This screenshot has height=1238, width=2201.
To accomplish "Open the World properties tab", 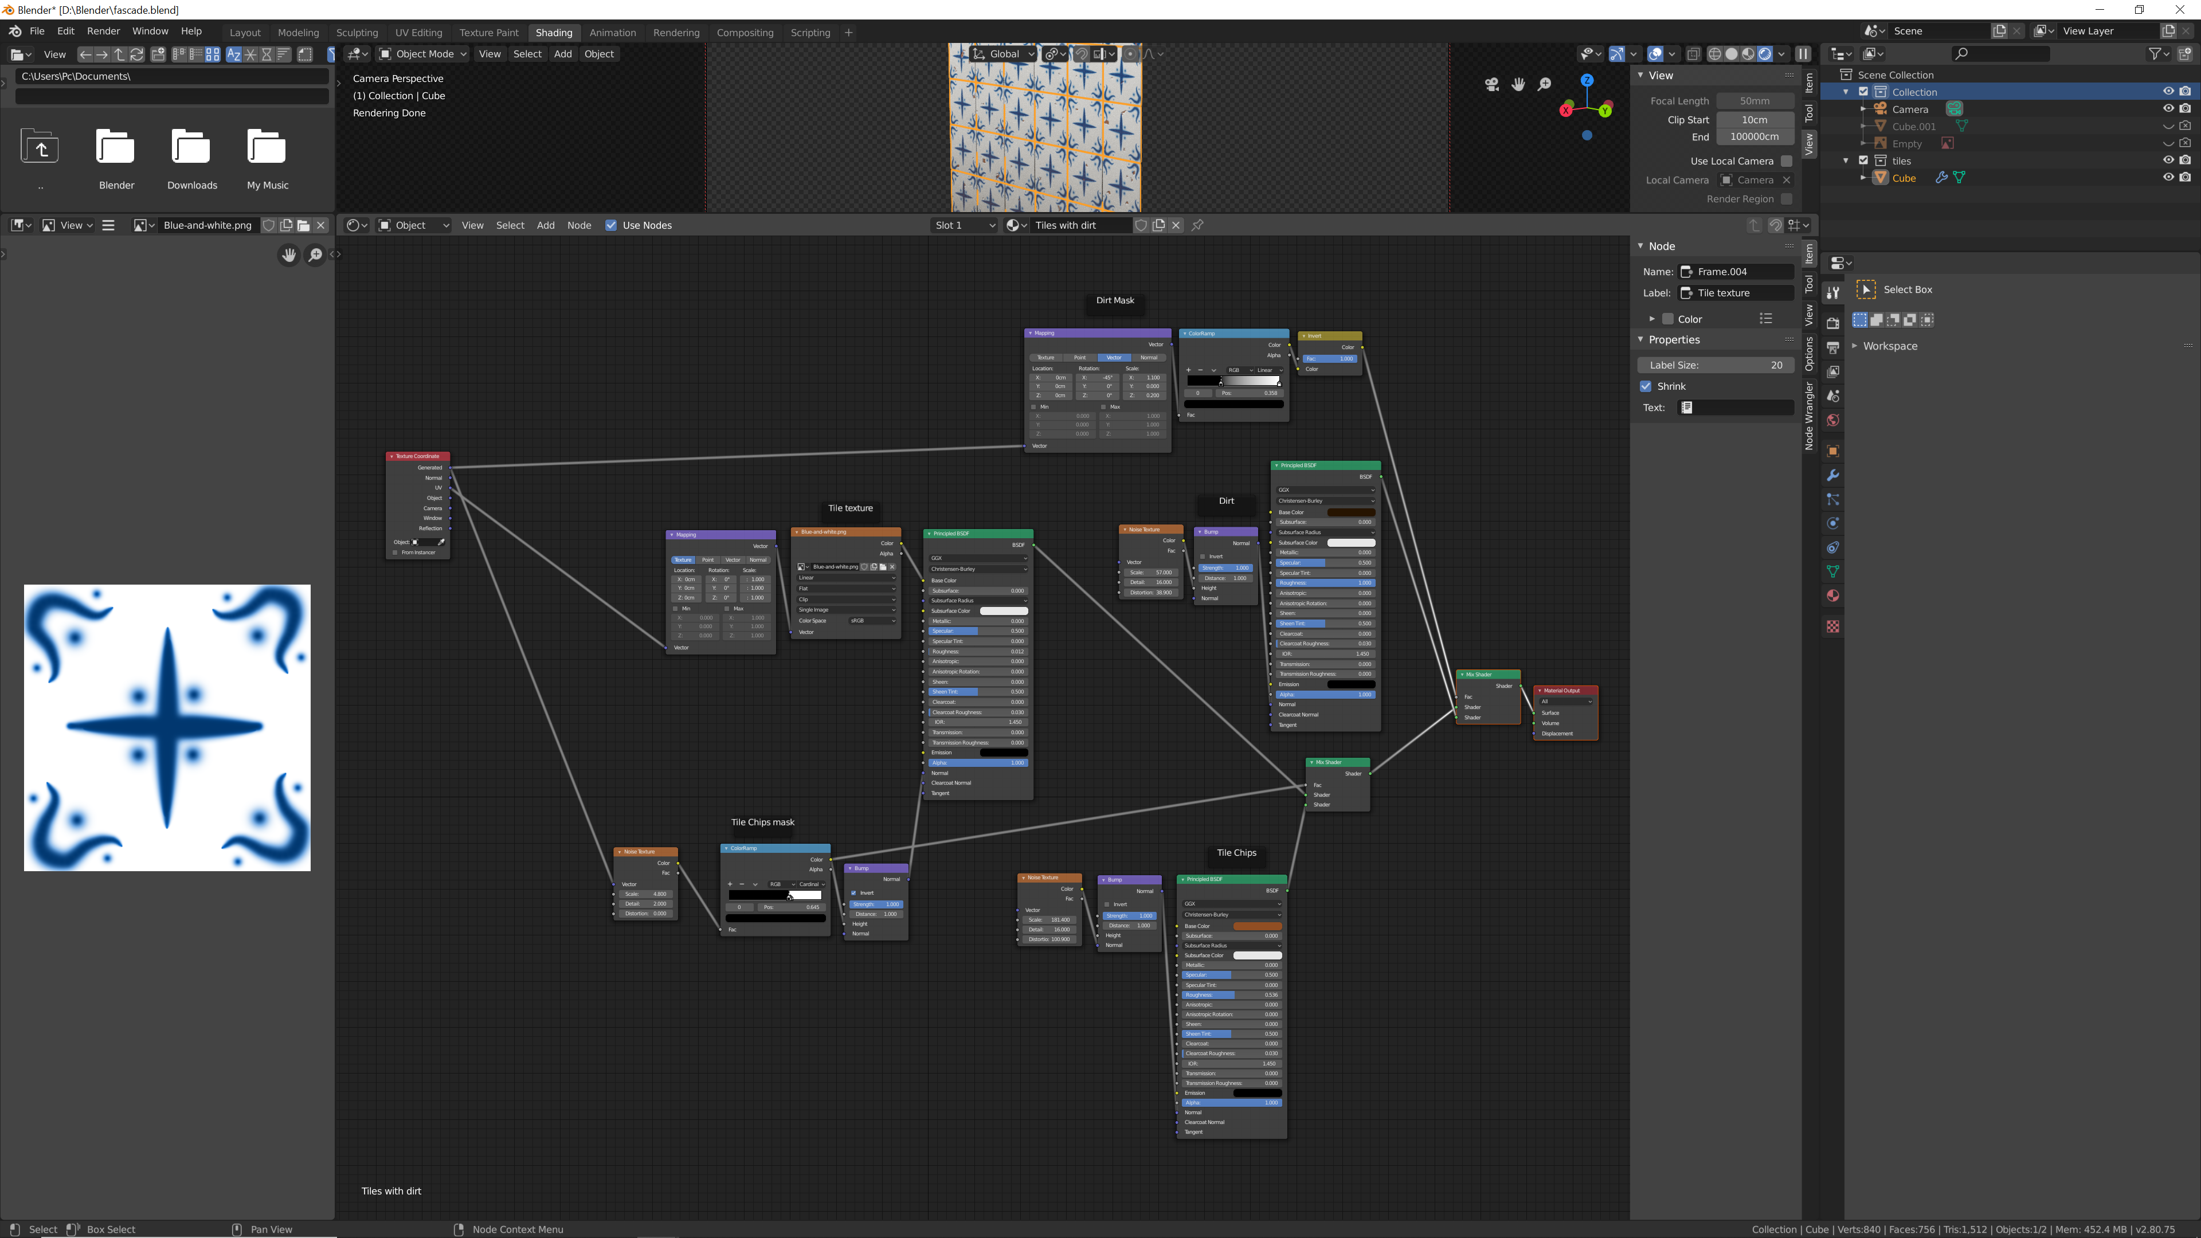I will 1833,420.
